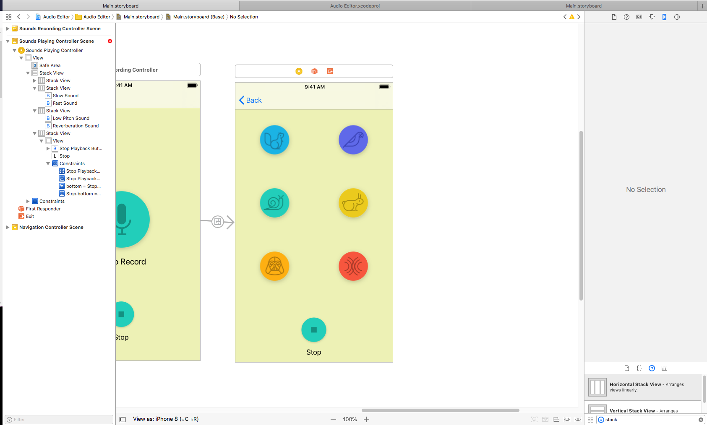This screenshot has width=707, height=425.
Task: Open the Connections inspector arrow icon
Action: coord(677,17)
